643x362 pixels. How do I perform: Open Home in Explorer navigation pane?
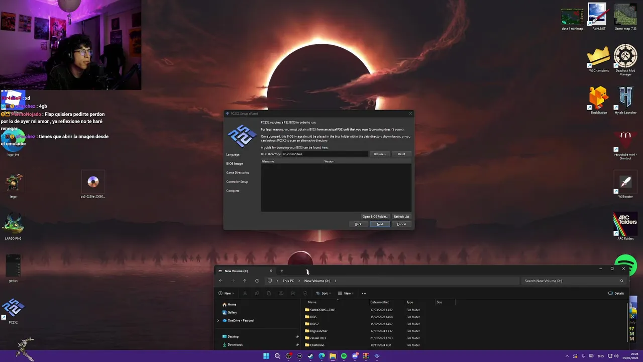tap(232, 304)
